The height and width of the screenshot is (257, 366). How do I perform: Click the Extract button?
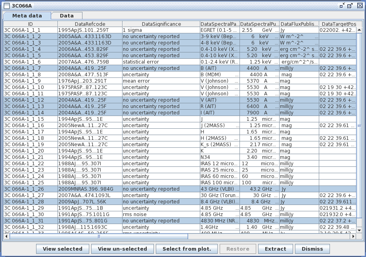pos(276,249)
